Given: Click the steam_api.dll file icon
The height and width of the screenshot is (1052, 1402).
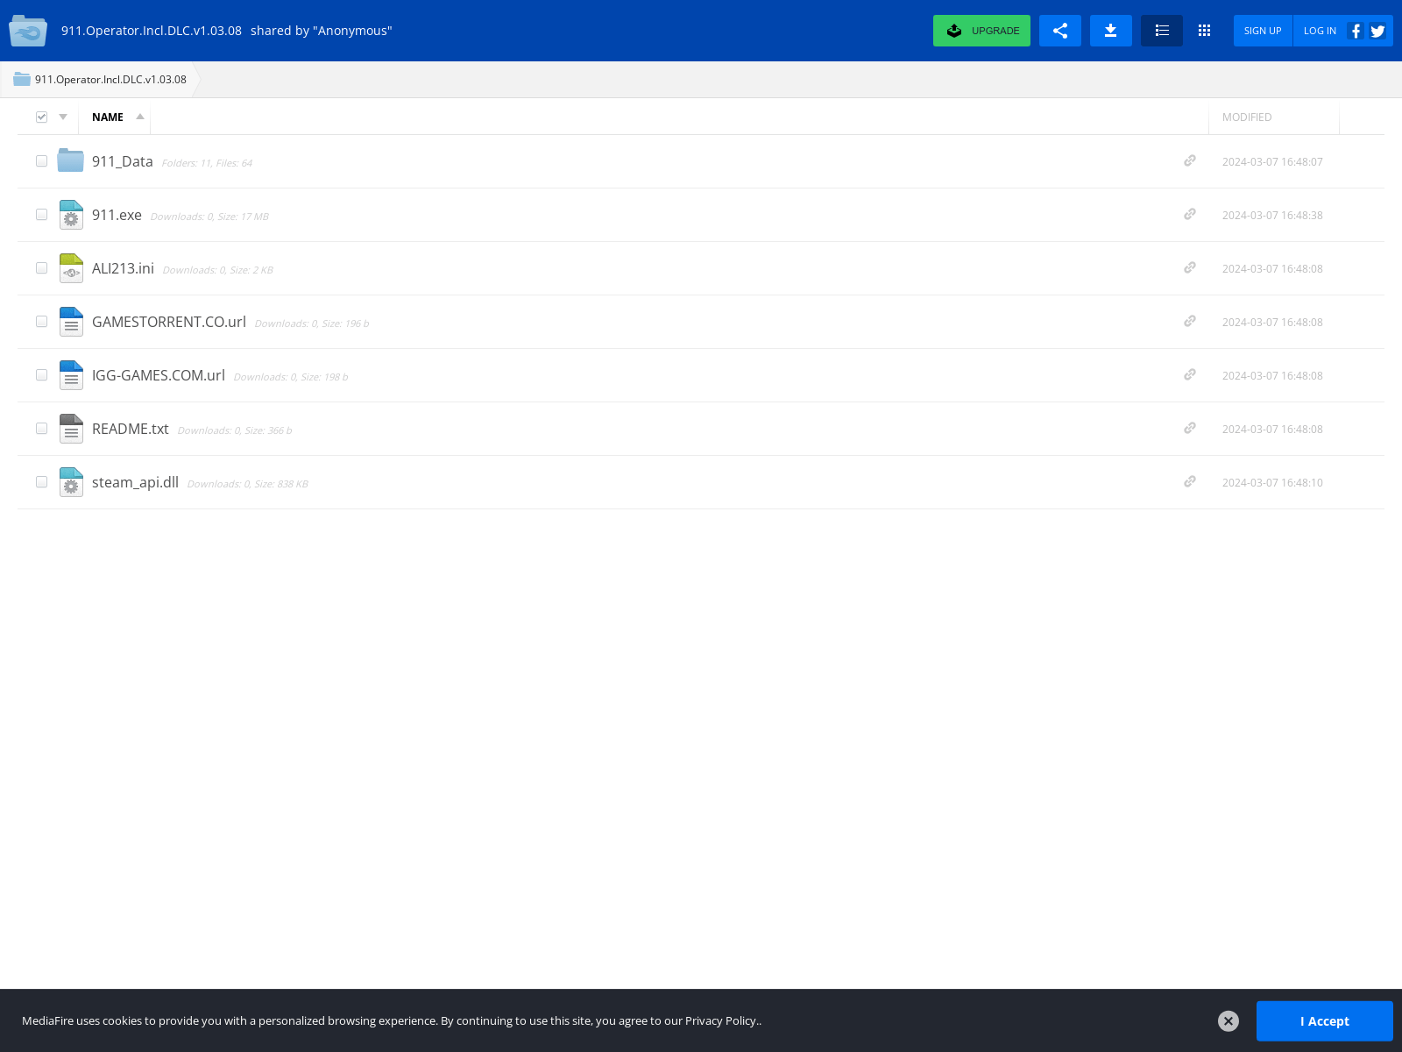Looking at the screenshot, I should tap(71, 482).
